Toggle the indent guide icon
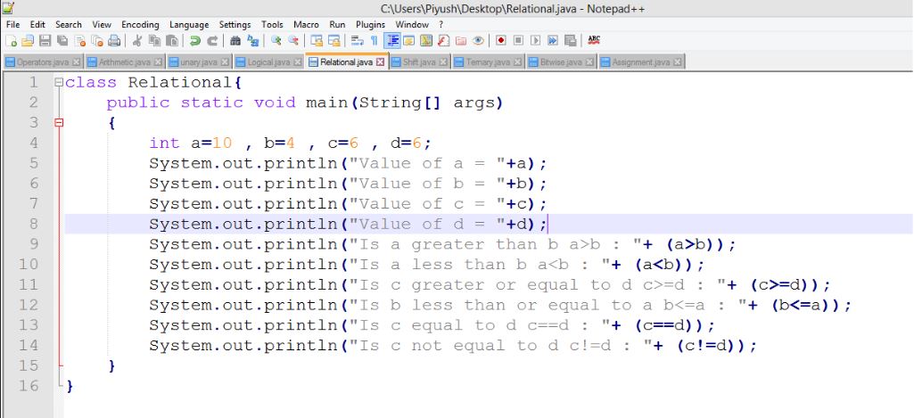The width and height of the screenshot is (914, 418). [x=392, y=41]
